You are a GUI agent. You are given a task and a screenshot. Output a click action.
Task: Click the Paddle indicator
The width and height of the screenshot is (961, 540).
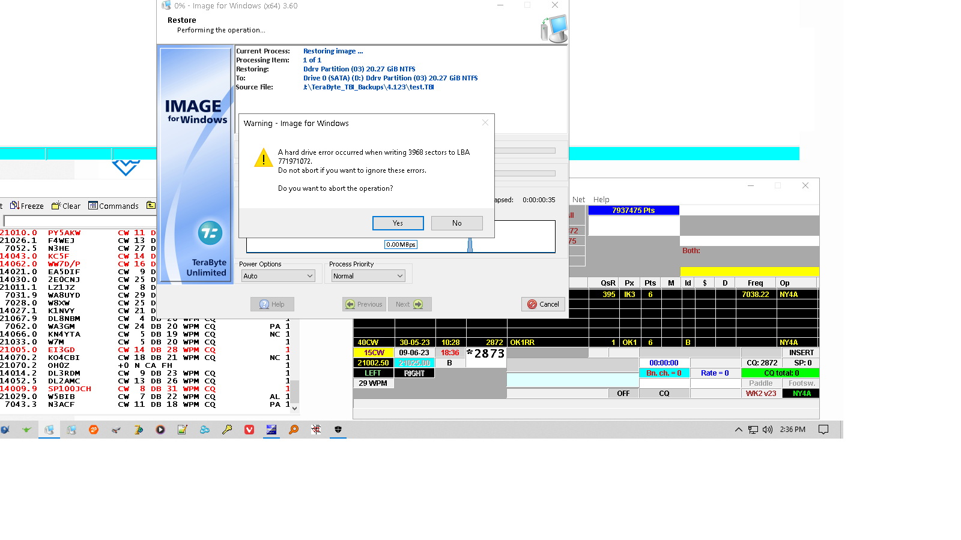tap(761, 383)
